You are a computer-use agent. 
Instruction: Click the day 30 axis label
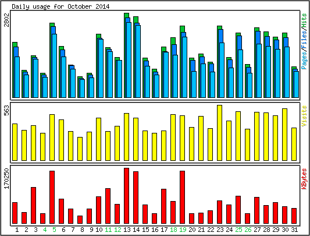285,230
